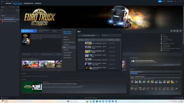The height and width of the screenshot is (103, 184).
Task: Open the Contrôleur properties section
Action: point(66,45)
